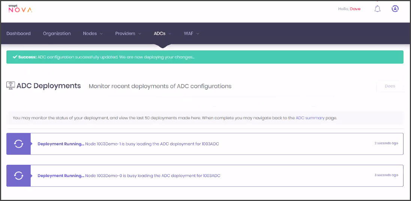Expand the Providers dropdown chevron
The image size is (411, 201).
[x=140, y=34]
